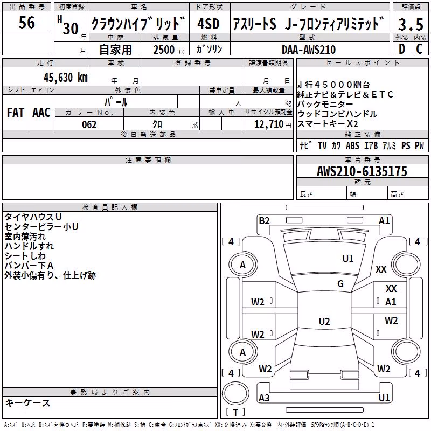Click B2 mark on front bumper diagram
Image resolution: width=431 pixels, height=431 pixels.
tap(264, 221)
